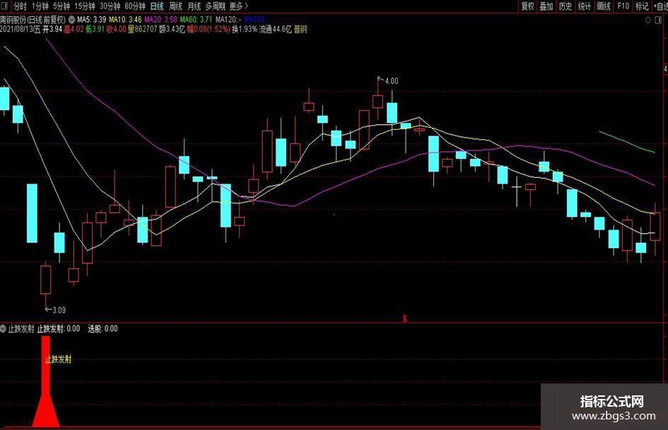The width and height of the screenshot is (668, 430).
Task: Expand the 更多 periods menu
Action: coord(239,6)
